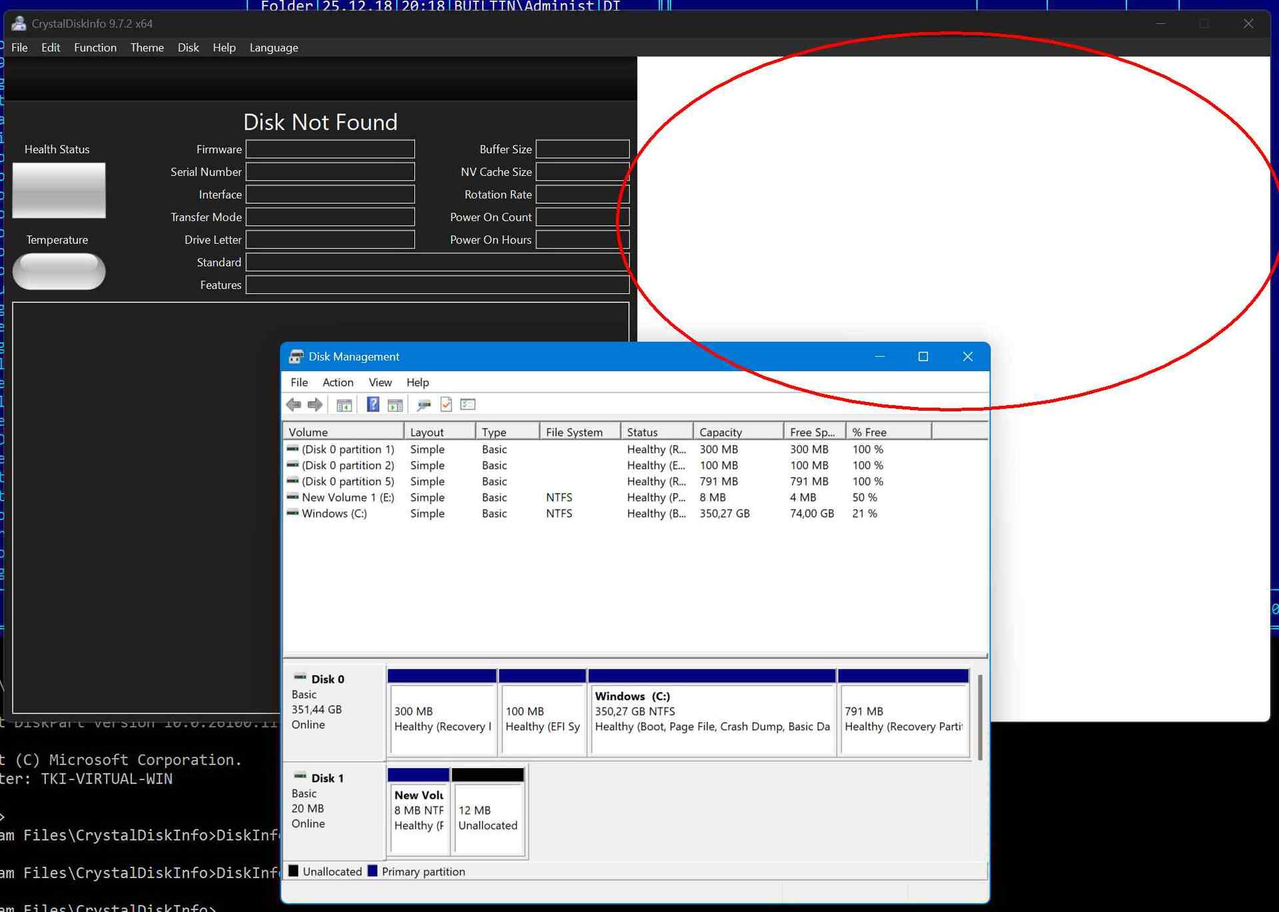Open the Action menu in Disk Management

[x=338, y=382]
